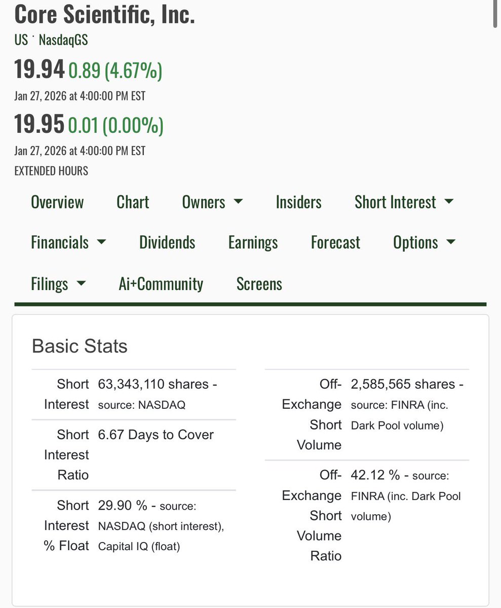View the Forecast tab
Screen dimensions: 501x608
click(335, 242)
